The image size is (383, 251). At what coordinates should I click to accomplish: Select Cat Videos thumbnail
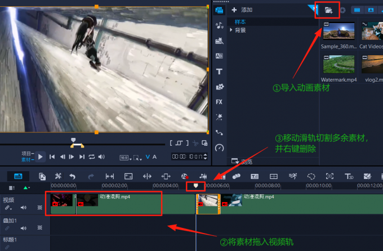tap(372, 31)
